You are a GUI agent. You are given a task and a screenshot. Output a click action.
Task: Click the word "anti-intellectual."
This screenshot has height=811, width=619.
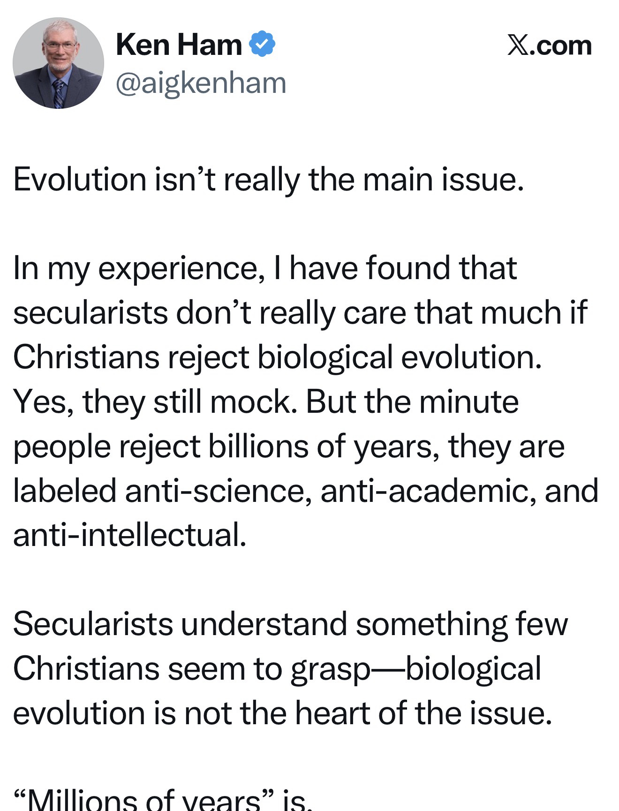point(129,535)
